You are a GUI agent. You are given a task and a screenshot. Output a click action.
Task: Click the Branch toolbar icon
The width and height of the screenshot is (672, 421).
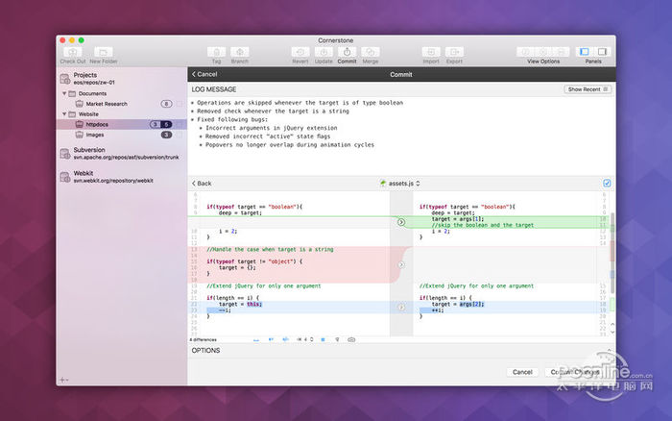[x=240, y=52]
